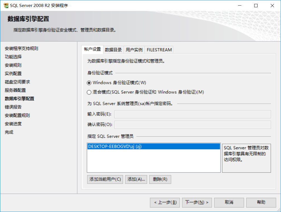281x212 pixels.
Task: Click 下一步 to continue installation
Action: [197, 203]
